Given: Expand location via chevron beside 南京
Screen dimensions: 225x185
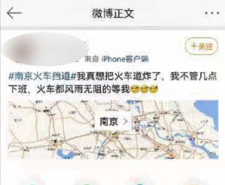Looking at the screenshot, I should [125, 121].
